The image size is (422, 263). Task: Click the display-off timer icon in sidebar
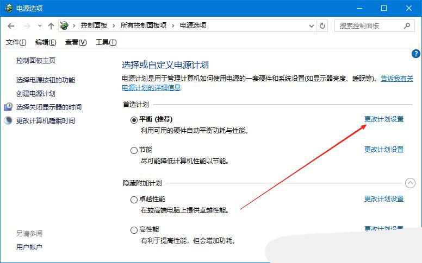tap(8, 107)
